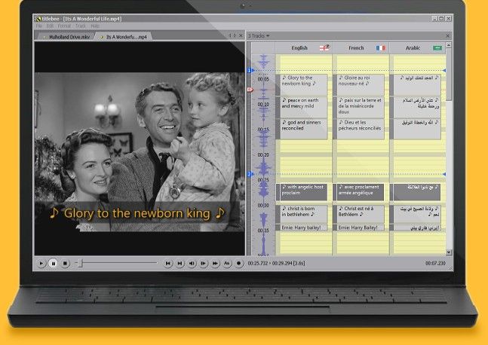This screenshot has height=345, width=488.
Task: Select the Its A Wonderfu...mp4 tab
Action: pos(124,37)
